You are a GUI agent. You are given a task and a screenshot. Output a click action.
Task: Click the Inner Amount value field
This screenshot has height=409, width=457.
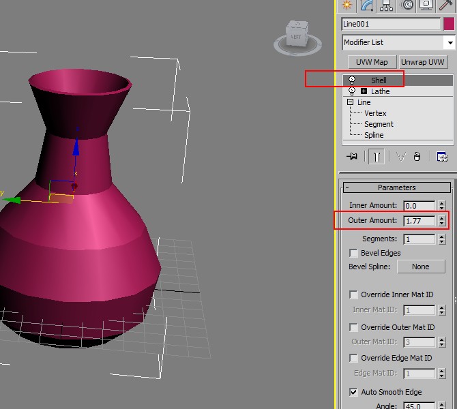pyautogui.click(x=419, y=206)
